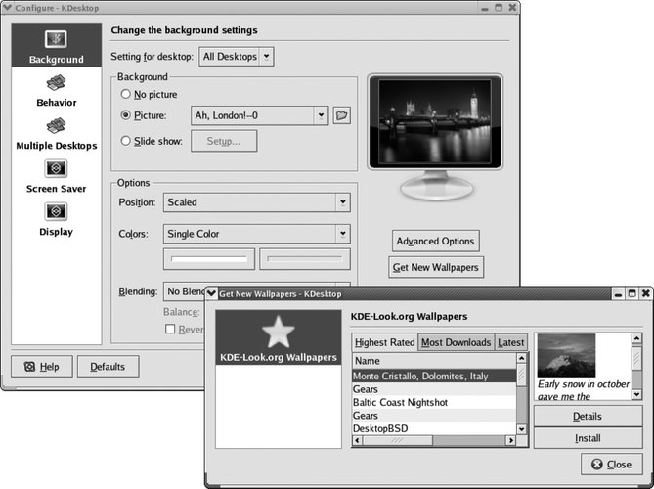Click the horizontal scrollbar thumb in wallpaper list
Viewport: 654px width, 489px height.
tap(398, 440)
